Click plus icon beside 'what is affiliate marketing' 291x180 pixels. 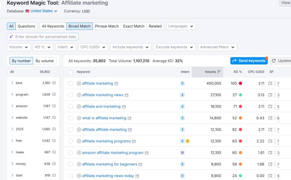tap(79, 118)
